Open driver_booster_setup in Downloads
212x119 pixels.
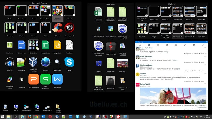click(x=111, y=29)
